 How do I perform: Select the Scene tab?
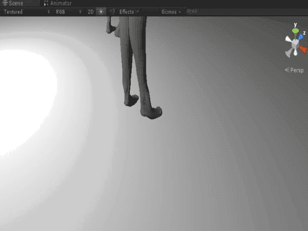pos(15,3)
